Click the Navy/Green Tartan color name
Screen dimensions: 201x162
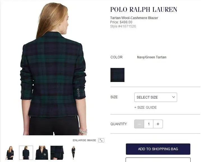pyautogui.click(x=152, y=57)
